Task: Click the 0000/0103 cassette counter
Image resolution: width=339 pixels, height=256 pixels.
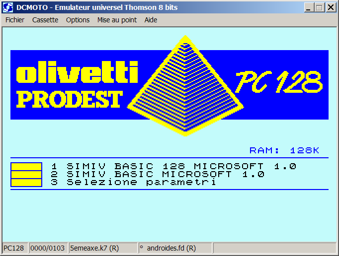Action: coord(48,248)
